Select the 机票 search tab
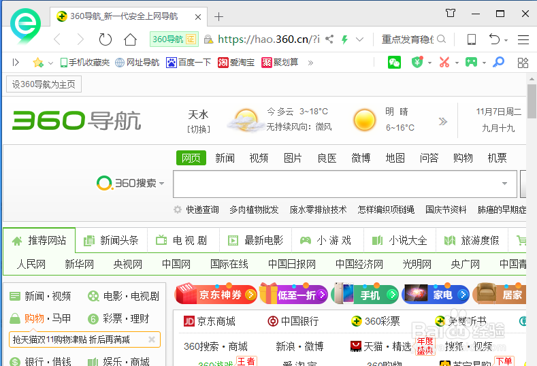 click(x=497, y=158)
